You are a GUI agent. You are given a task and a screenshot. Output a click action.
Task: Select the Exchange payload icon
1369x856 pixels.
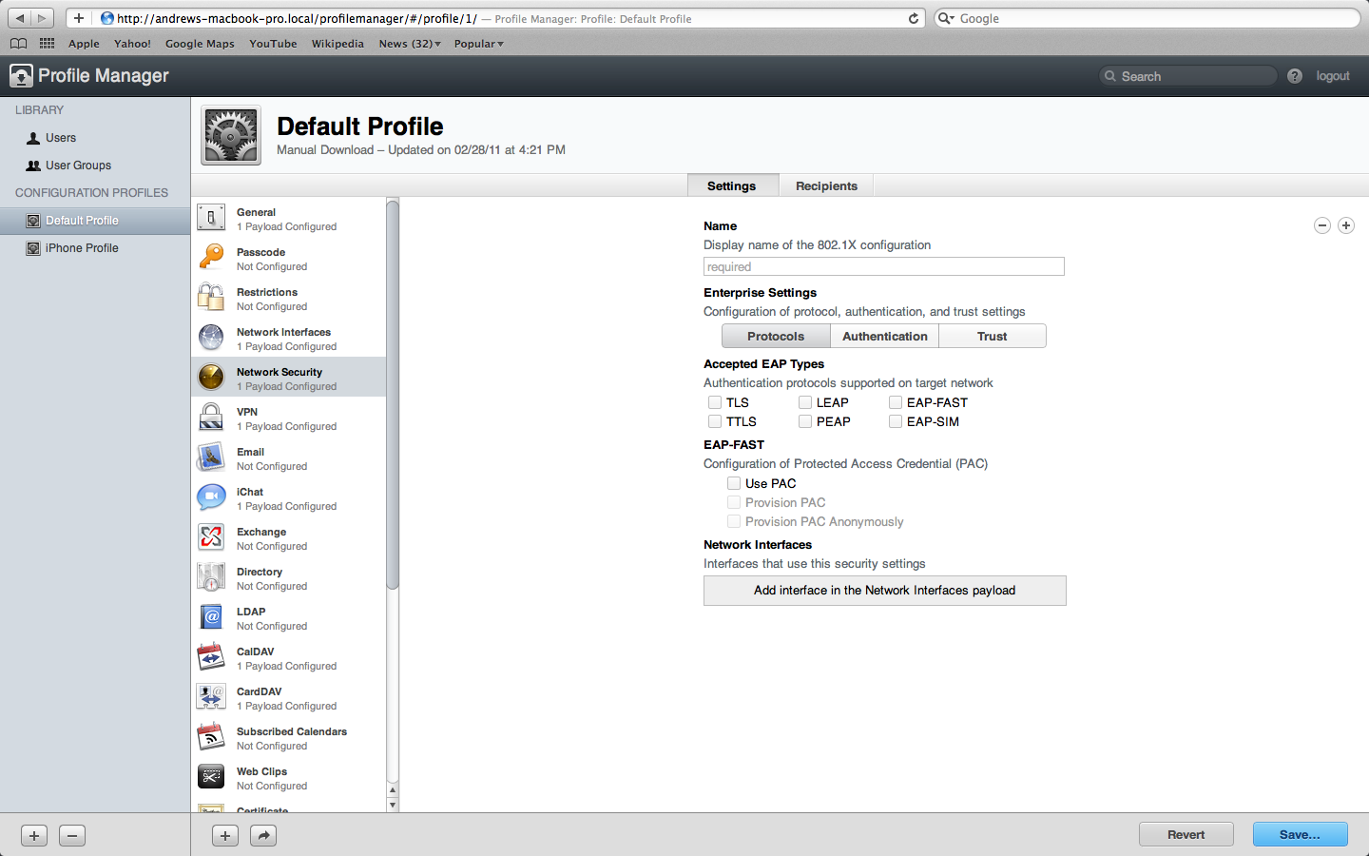click(211, 537)
